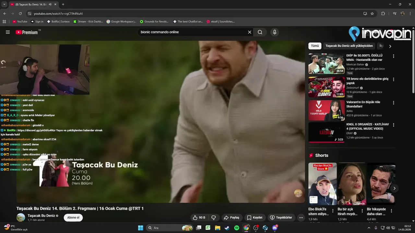Open the 'Bir hikayede daha olan' Short
The width and height of the screenshot is (415, 233).
381,184
